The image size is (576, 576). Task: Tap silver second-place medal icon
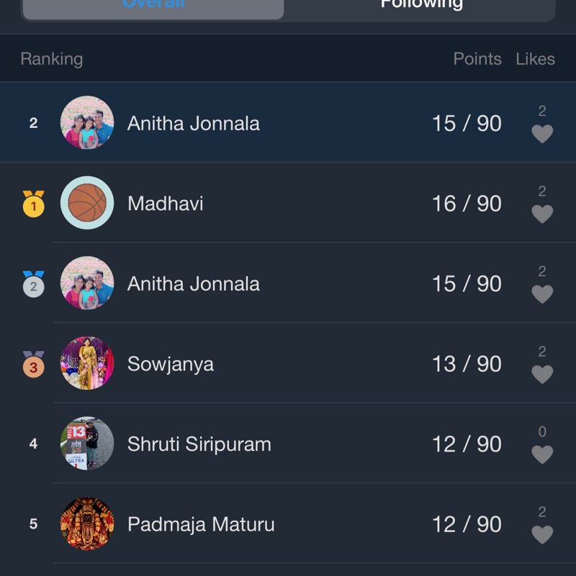[33, 284]
